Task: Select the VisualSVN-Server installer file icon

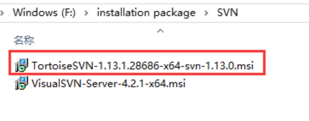Action: tap(22, 83)
